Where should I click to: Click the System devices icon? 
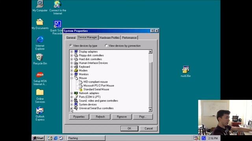pyautogui.click(x=76, y=105)
